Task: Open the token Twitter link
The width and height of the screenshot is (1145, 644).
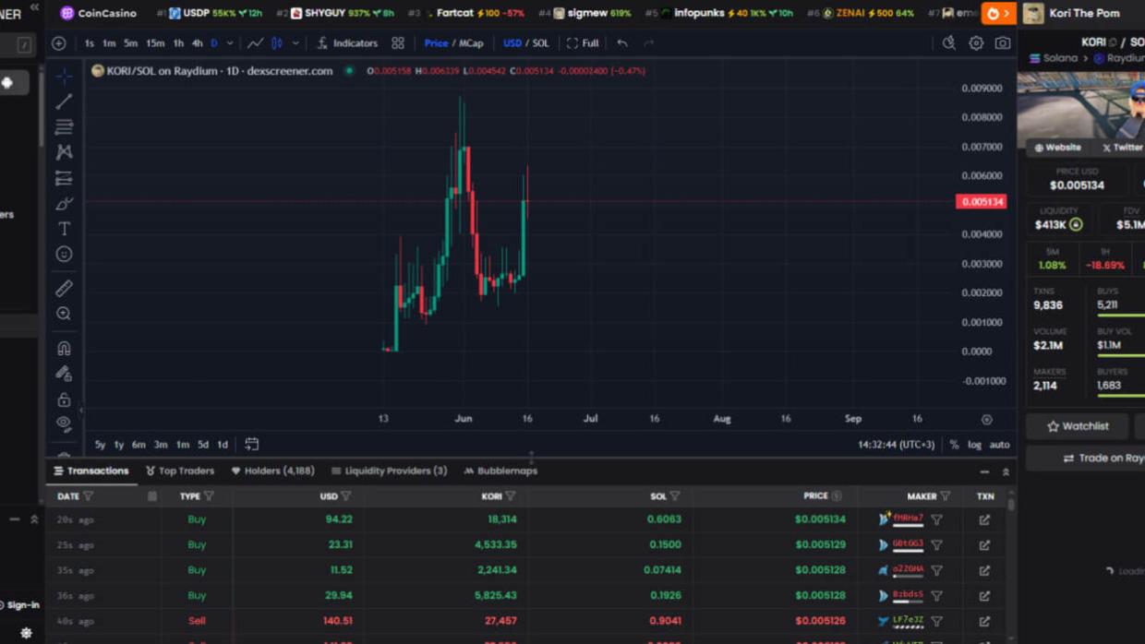Action: (1123, 148)
